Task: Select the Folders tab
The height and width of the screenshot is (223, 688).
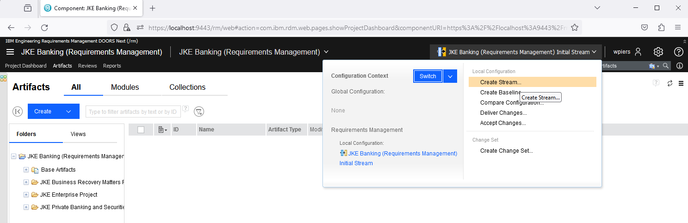Action: click(x=26, y=134)
